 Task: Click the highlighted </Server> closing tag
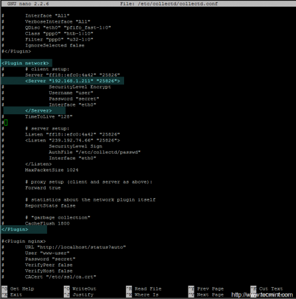(x=38, y=110)
